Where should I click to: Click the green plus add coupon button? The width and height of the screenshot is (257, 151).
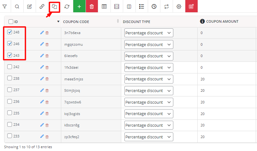(x=79, y=6)
